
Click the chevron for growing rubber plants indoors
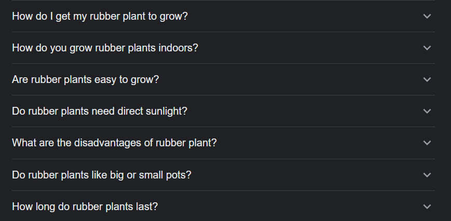point(427,48)
